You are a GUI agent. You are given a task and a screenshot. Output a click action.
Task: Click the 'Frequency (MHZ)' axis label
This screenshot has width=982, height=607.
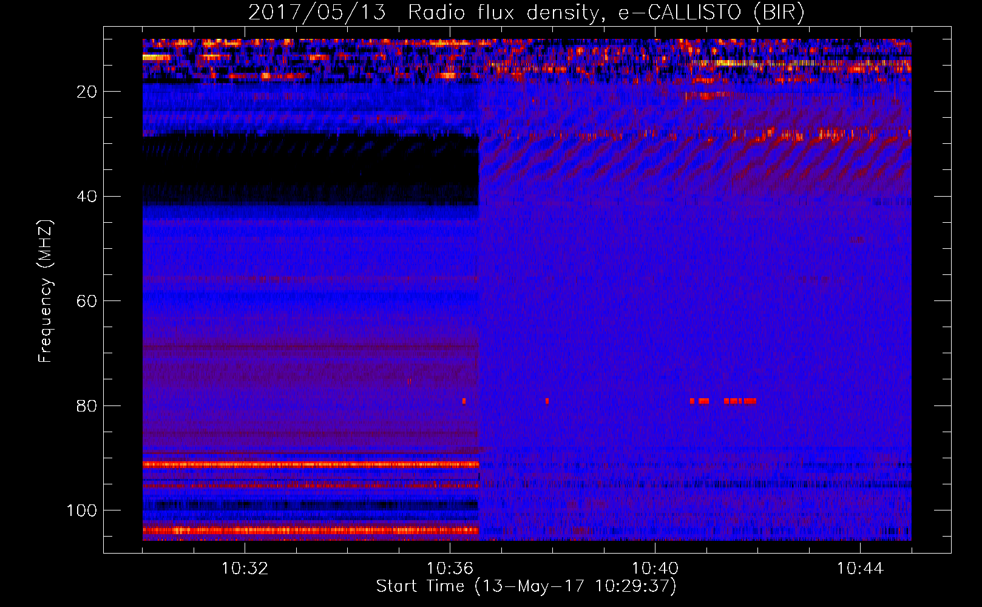tap(46, 291)
